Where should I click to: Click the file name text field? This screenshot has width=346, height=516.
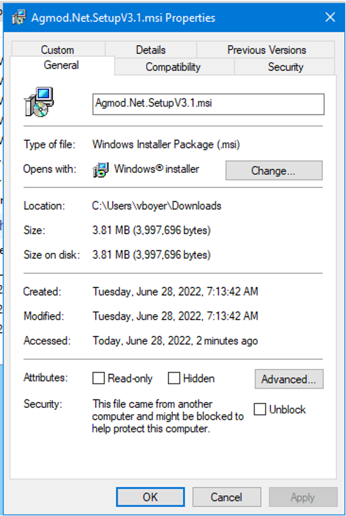tap(208, 104)
